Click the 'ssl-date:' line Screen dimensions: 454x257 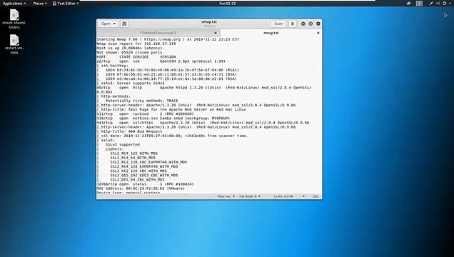point(172,136)
